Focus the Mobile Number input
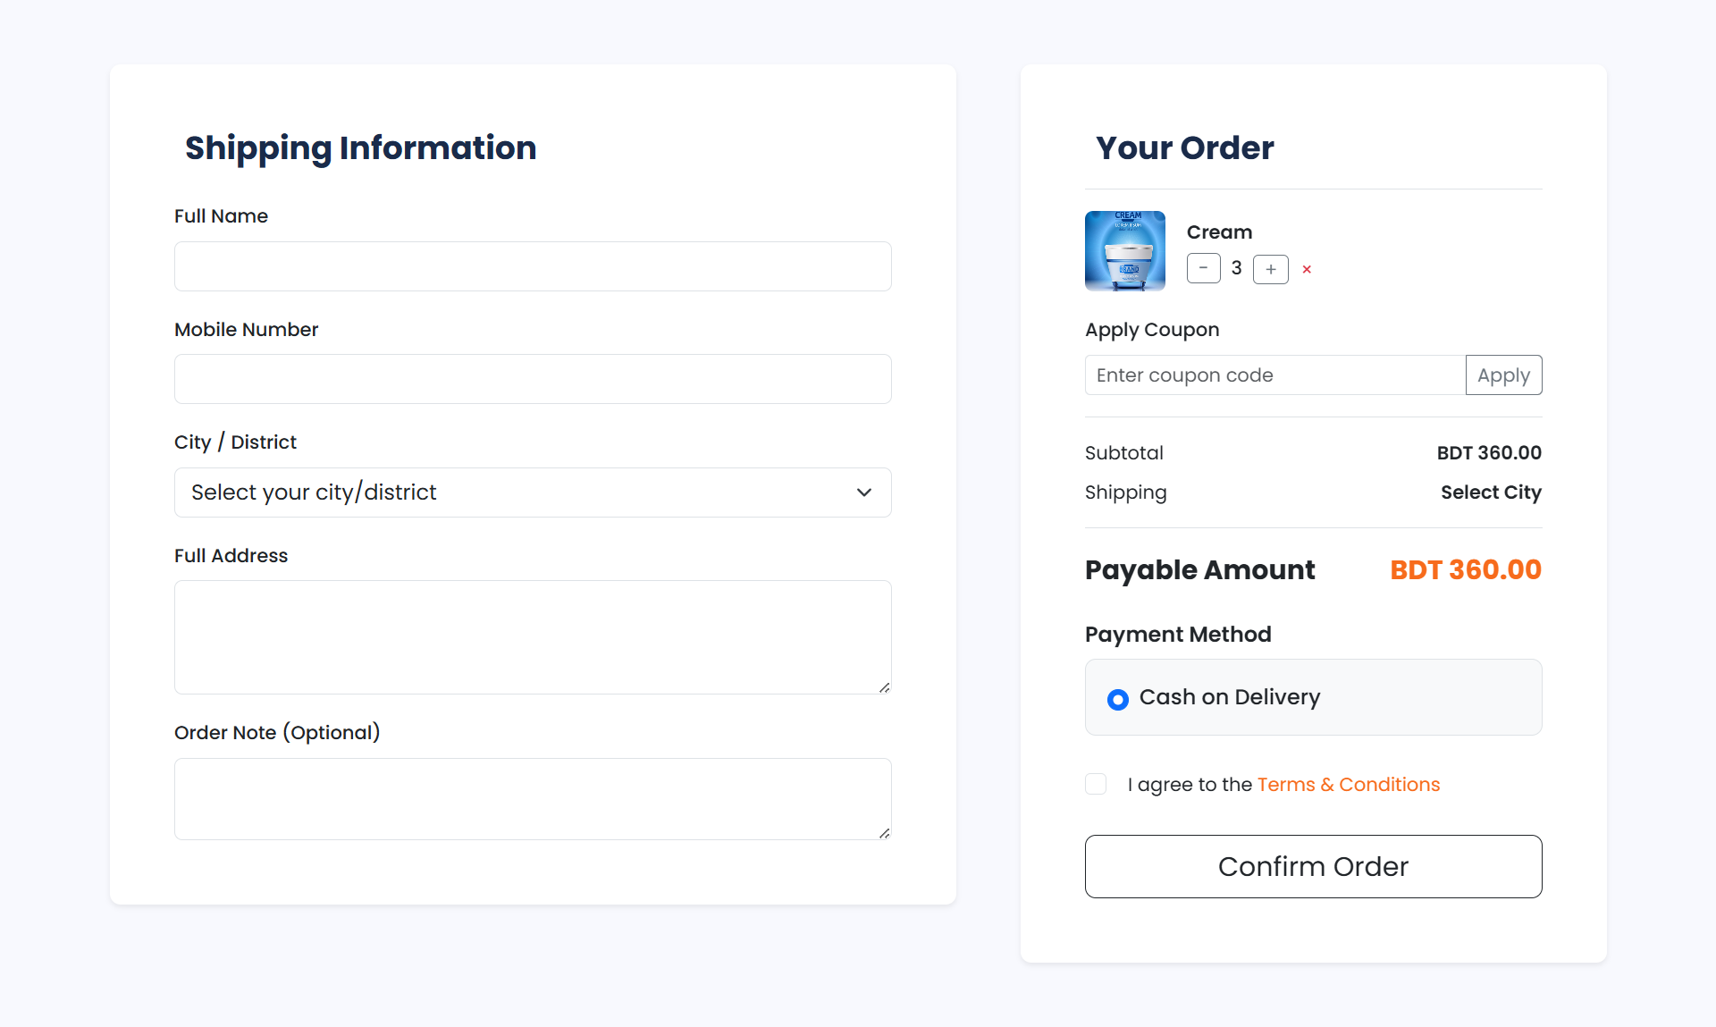The height and width of the screenshot is (1027, 1716). click(x=532, y=379)
